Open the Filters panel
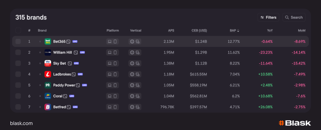321x130 pixels. (269, 17)
